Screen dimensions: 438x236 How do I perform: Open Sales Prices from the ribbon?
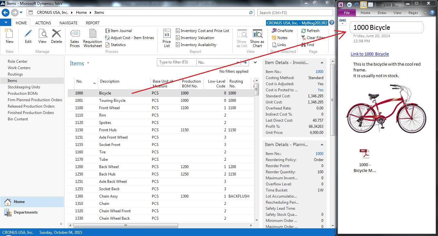(75, 38)
